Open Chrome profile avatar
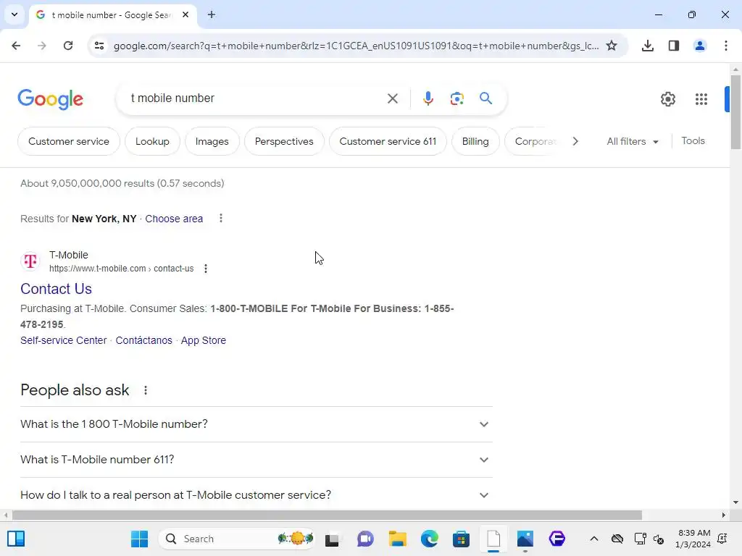 pyautogui.click(x=699, y=46)
